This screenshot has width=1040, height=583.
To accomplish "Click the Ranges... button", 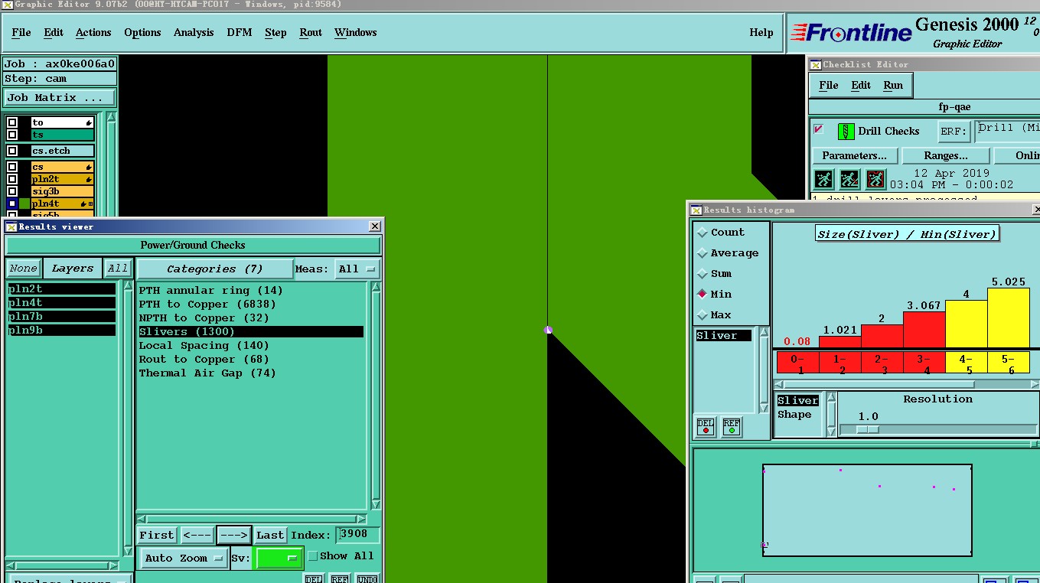I will (946, 155).
